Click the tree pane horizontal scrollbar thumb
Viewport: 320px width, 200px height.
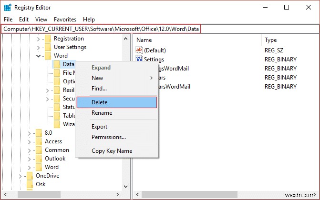tap(39, 194)
